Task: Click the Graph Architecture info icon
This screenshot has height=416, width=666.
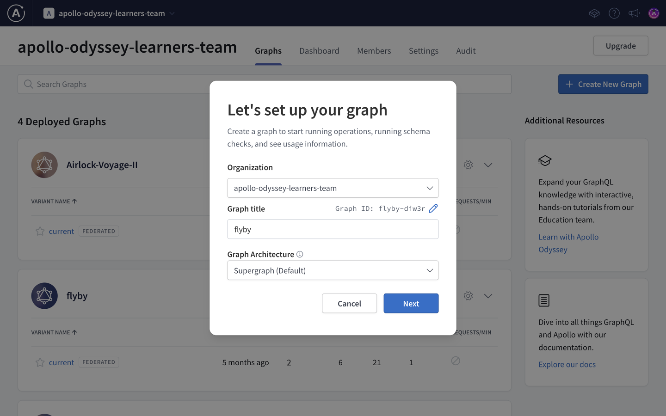Action: pos(300,254)
